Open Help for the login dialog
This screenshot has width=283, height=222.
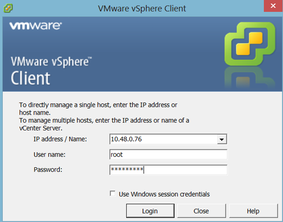point(253,211)
